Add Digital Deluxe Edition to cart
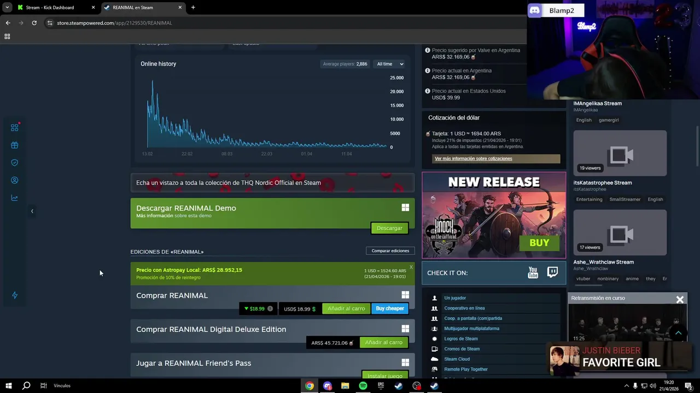 [x=383, y=342]
